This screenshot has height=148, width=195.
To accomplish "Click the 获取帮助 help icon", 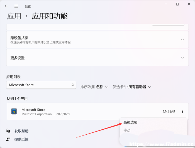I will (x=8, y=131).
